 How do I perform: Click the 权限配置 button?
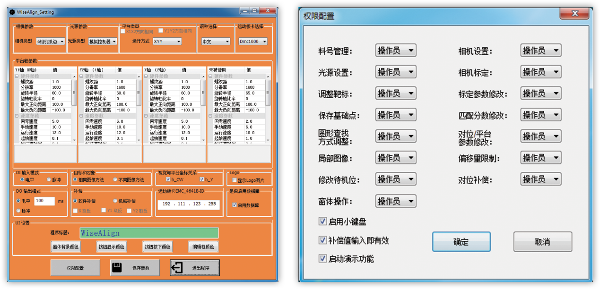click(75, 268)
